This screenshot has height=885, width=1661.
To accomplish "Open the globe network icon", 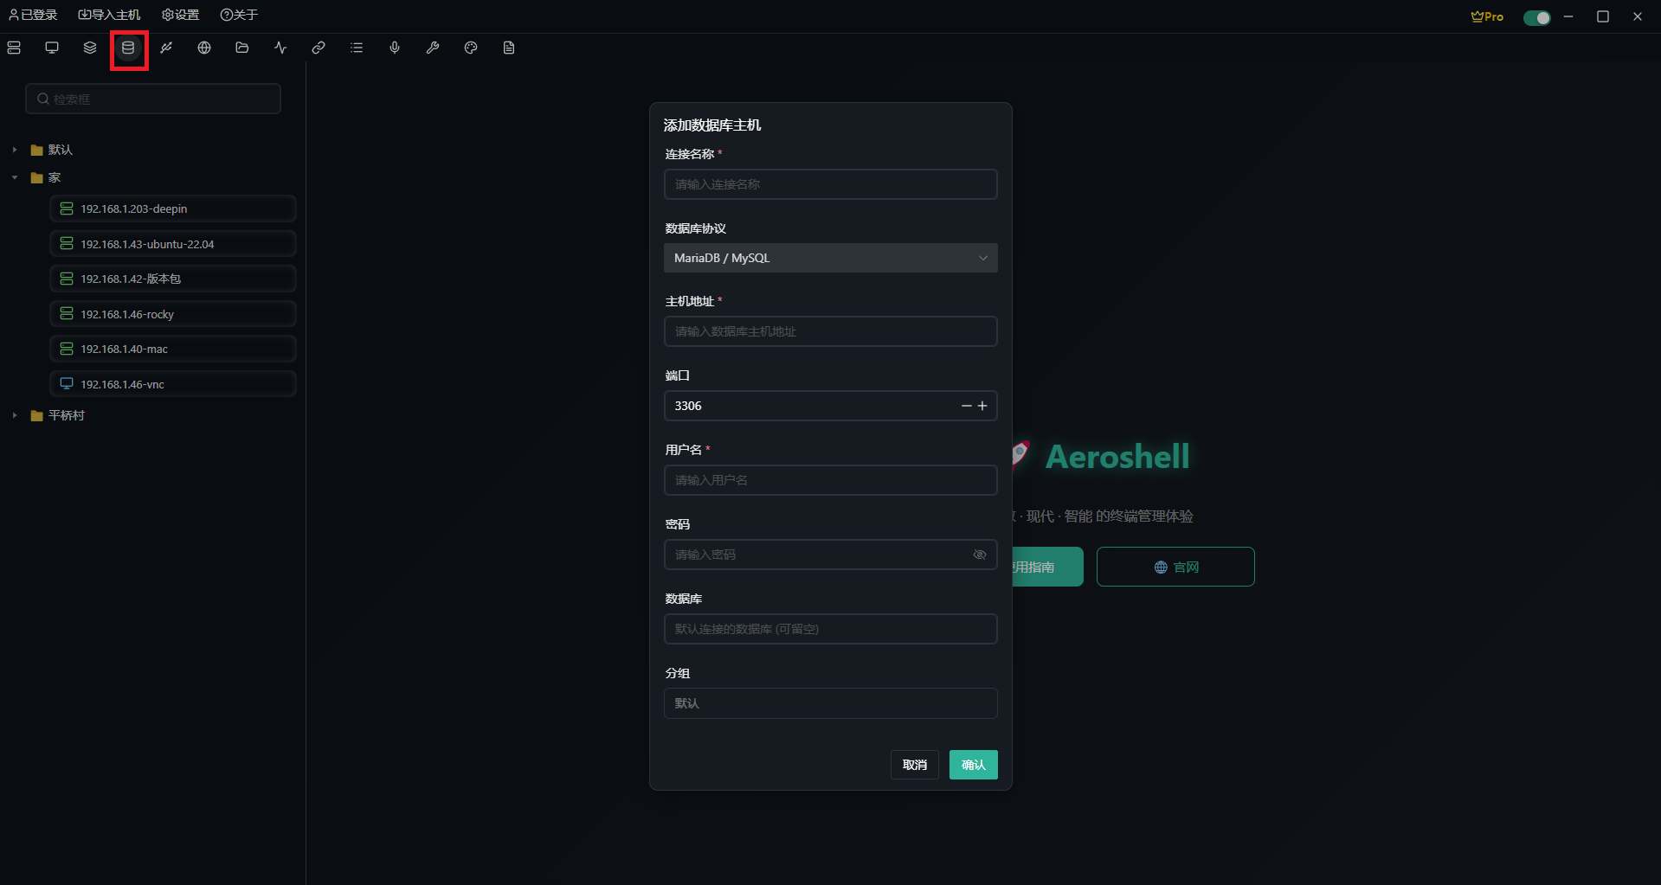I will (204, 48).
